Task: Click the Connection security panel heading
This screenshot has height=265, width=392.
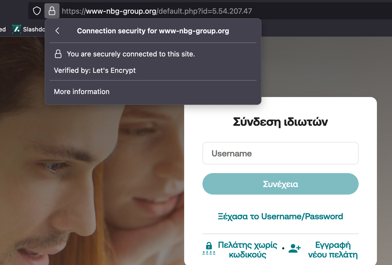Action: (153, 31)
